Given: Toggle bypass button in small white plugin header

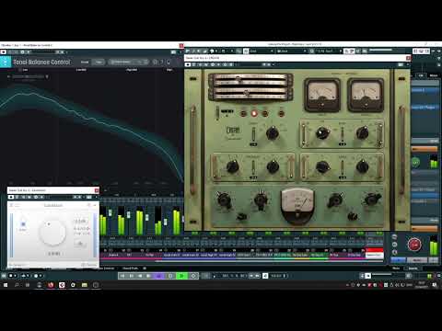Looking at the screenshot, I should (11, 197).
